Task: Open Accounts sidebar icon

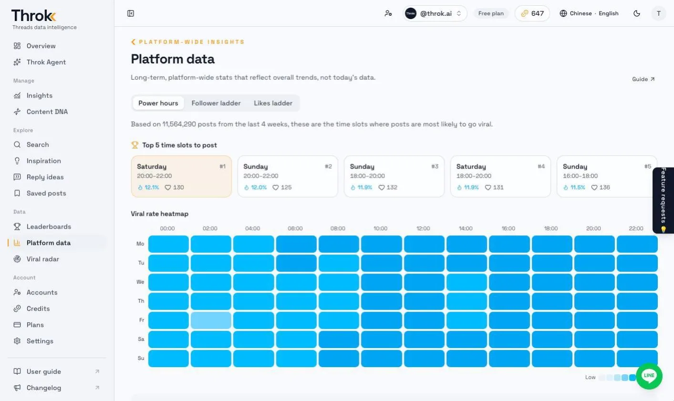Action: coord(17,293)
